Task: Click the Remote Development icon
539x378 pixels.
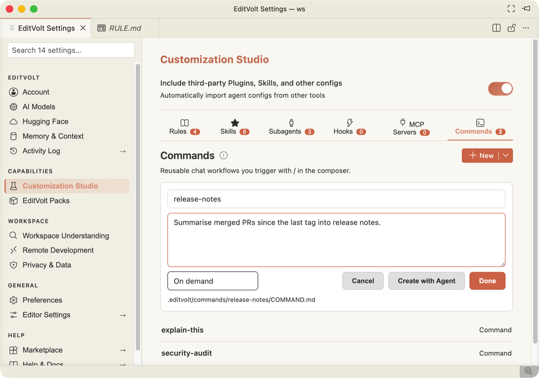Action: (x=13, y=250)
